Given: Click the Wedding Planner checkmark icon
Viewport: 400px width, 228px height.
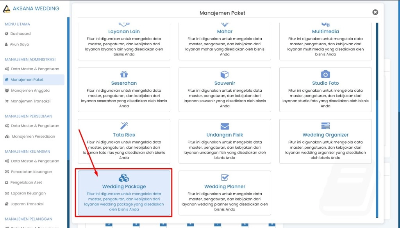Looking at the screenshot, I should click(225, 178).
